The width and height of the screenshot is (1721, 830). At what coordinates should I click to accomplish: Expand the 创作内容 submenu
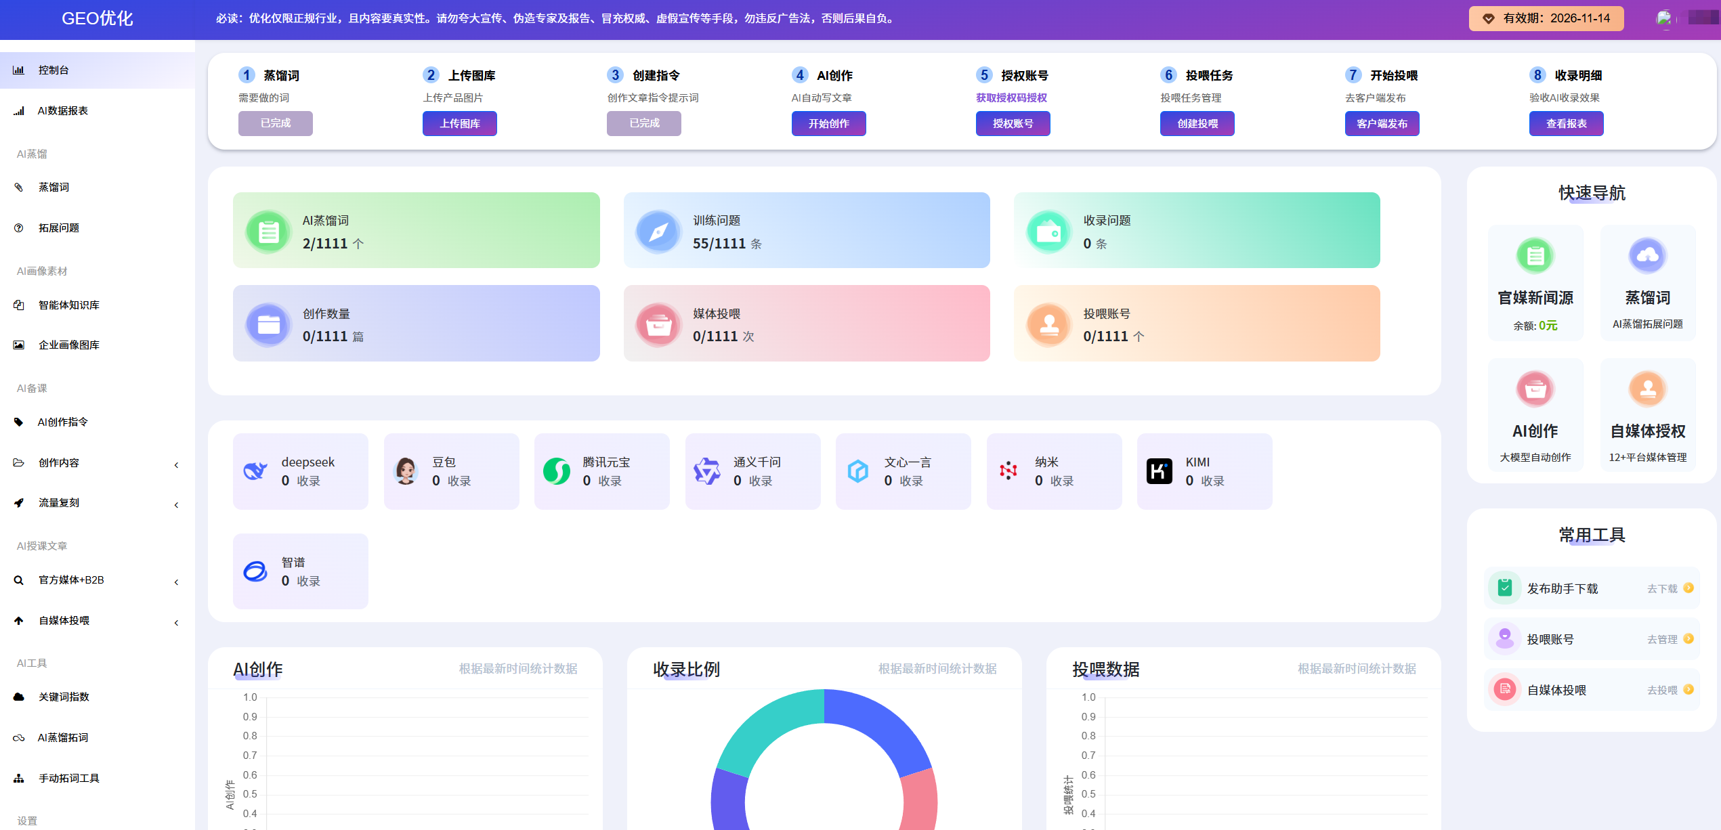tap(61, 462)
